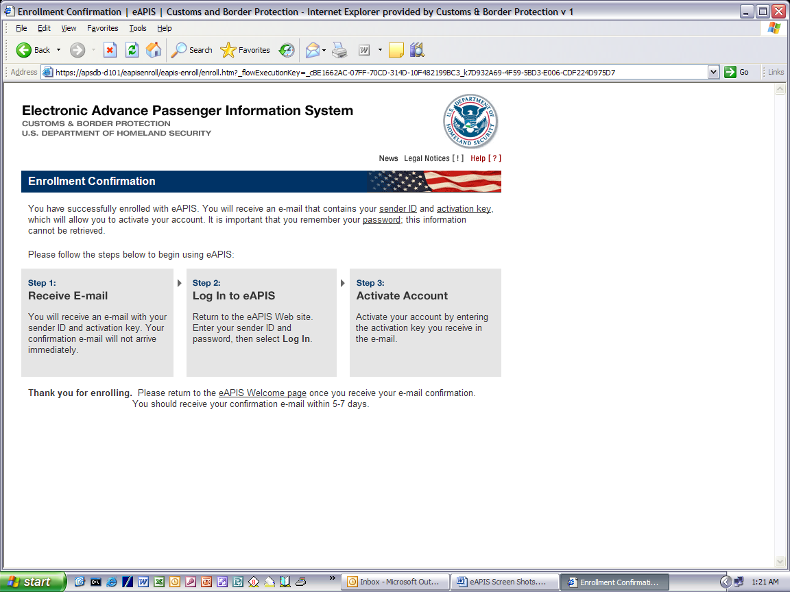This screenshot has height=592, width=790.
Task: Click the Forward arrow button
Action: click(77, 50)
